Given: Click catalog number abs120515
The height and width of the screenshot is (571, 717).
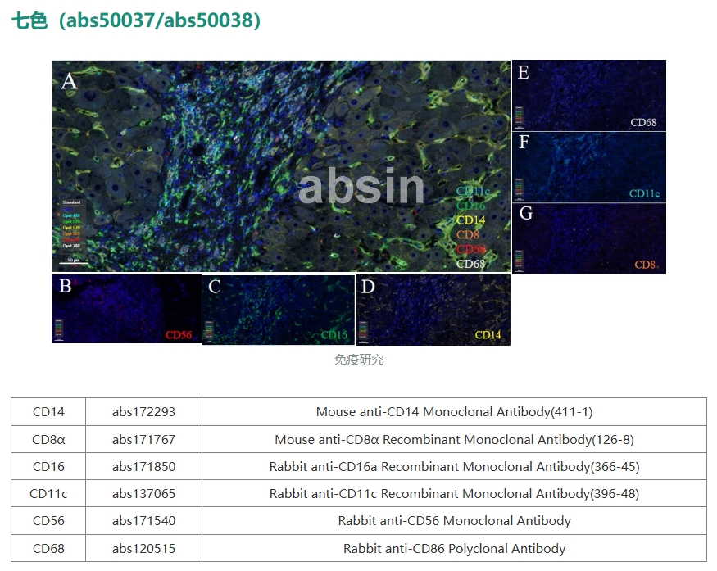Looking at the screenshot, I should coord(143,548).
